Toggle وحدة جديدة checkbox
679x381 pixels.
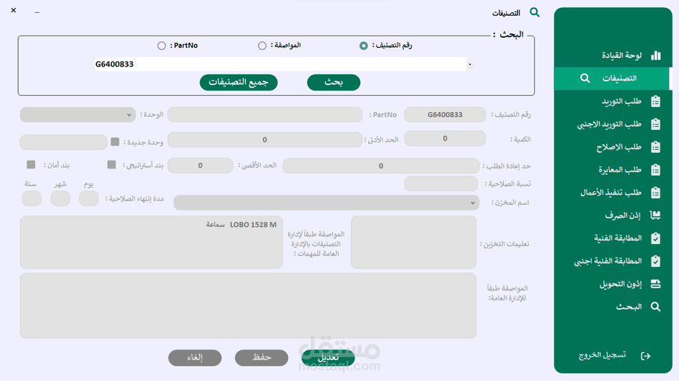pyautogui.click(x=115, y=142)
